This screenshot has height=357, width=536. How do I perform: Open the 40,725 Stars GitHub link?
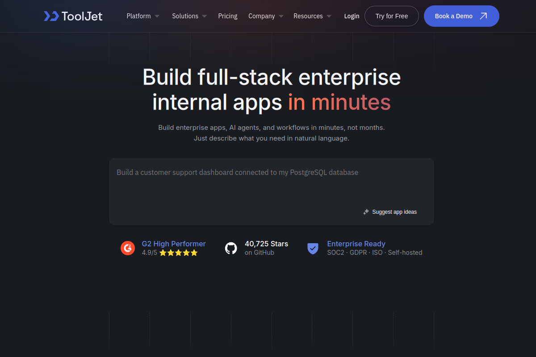click(x=266, y=244)
